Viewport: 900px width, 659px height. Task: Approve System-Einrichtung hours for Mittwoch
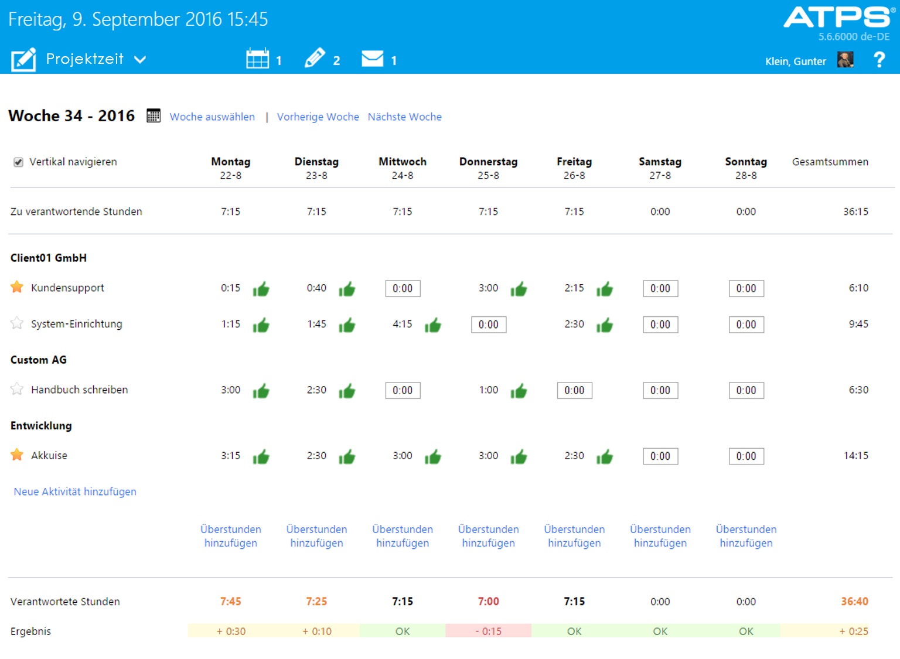click(x=433, y=325)
